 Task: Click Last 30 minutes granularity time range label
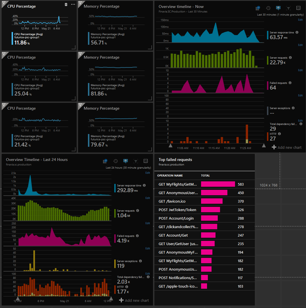(280, 15)
